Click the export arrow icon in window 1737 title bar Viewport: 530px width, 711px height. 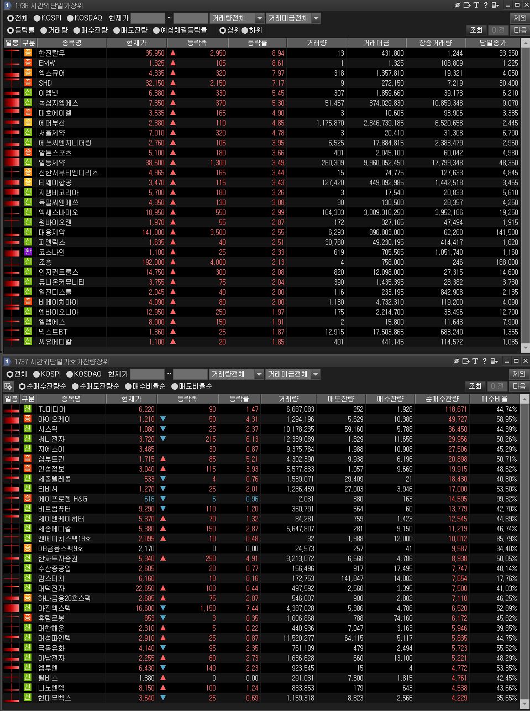(466, 361)
